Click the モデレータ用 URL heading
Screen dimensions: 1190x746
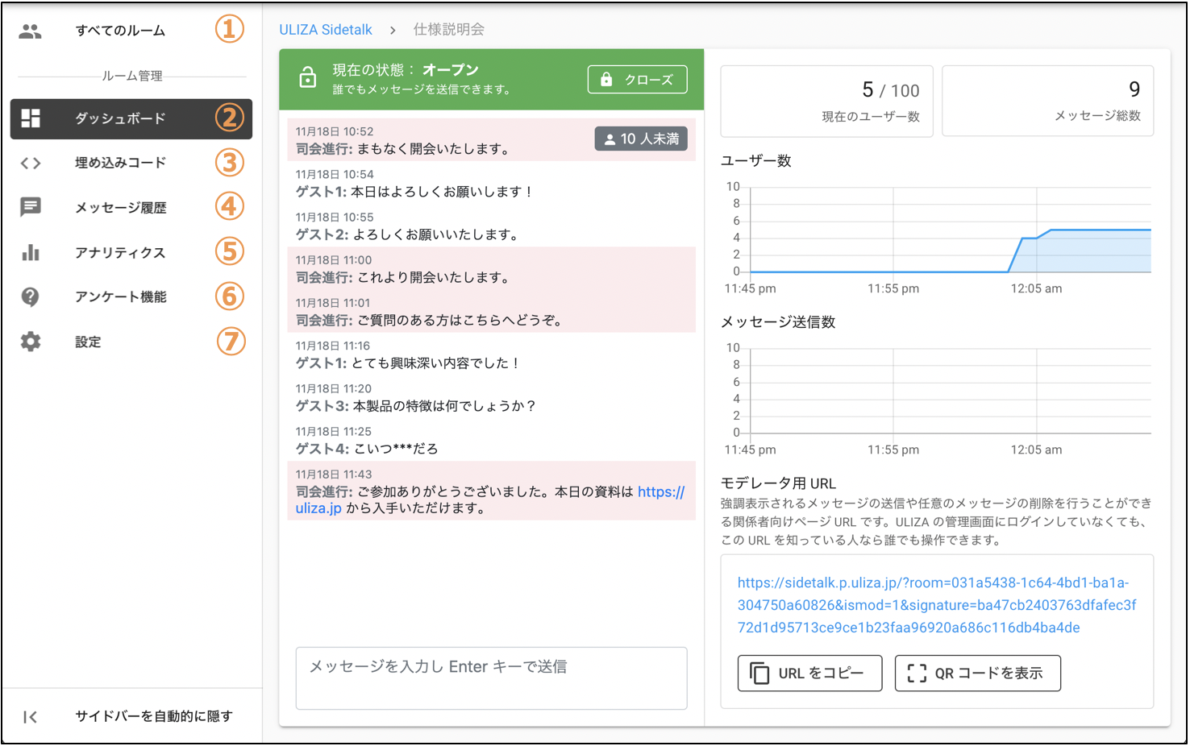[778, 483]
